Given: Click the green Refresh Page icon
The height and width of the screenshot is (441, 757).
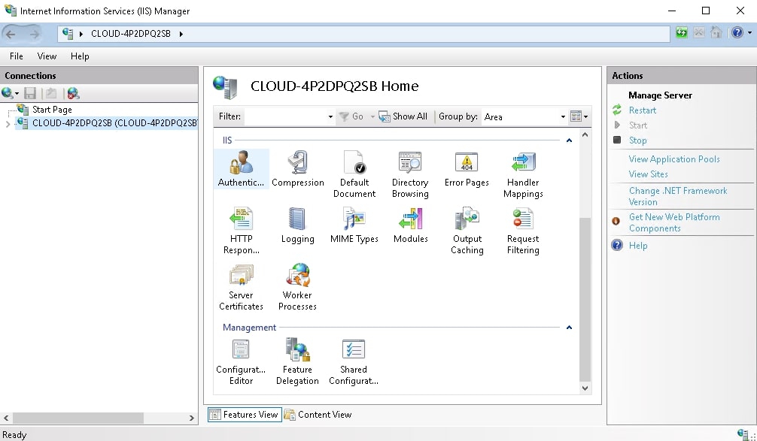Looking at the screenshot, I should pos(681,33).
